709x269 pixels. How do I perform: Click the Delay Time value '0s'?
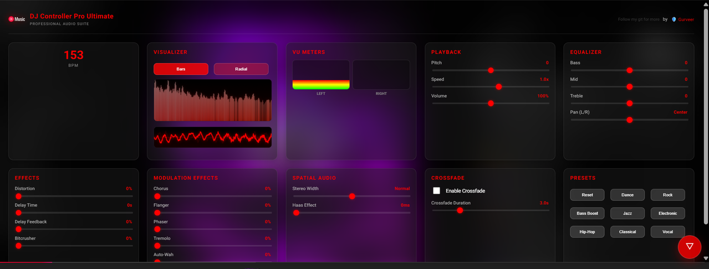(x=130, y=205)
